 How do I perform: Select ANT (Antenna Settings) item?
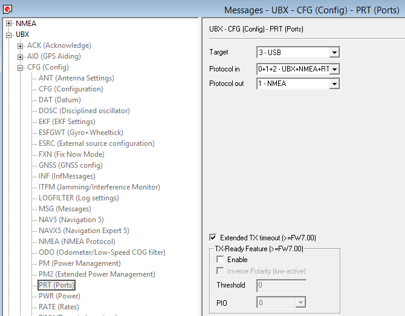(76, 78)
